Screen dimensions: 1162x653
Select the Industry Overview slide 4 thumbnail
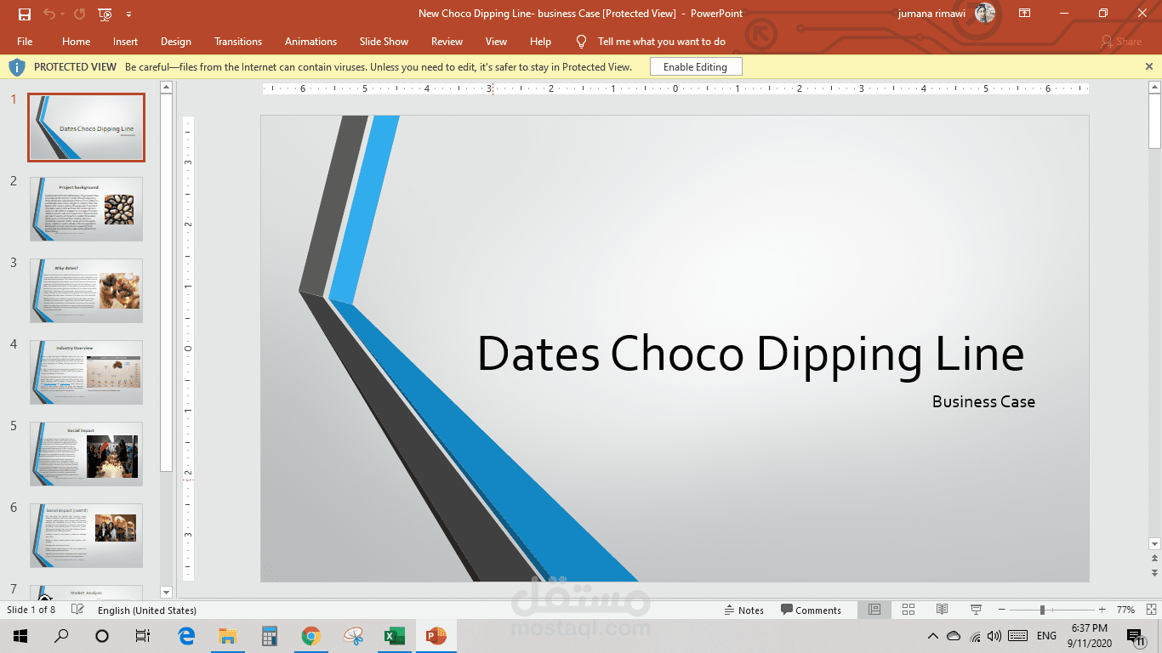[86, 372]
